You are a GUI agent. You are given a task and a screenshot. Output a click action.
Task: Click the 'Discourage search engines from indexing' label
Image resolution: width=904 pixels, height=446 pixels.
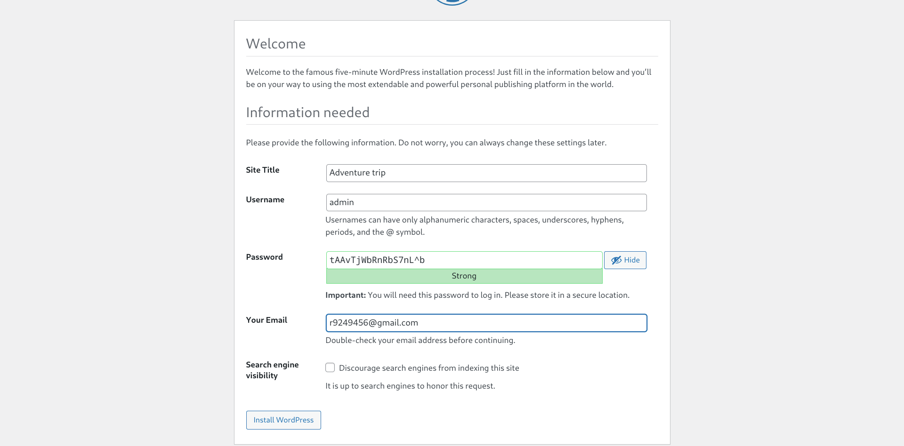(428, 368)
